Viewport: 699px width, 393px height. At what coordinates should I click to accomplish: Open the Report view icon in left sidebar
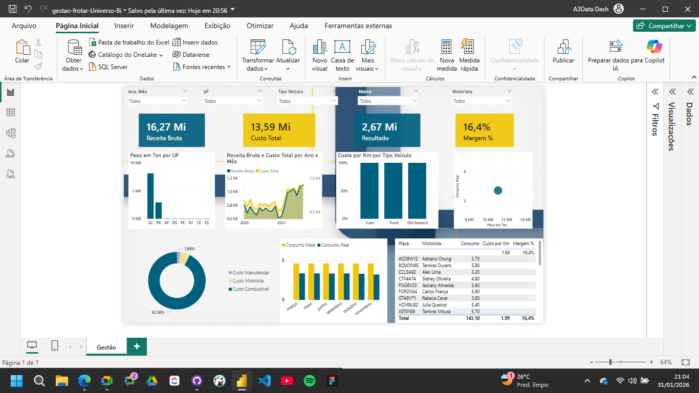tap(10, 92)
